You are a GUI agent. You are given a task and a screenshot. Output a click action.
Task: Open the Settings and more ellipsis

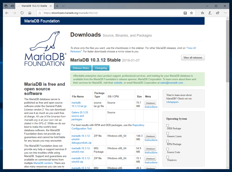[x=225, y=13]
